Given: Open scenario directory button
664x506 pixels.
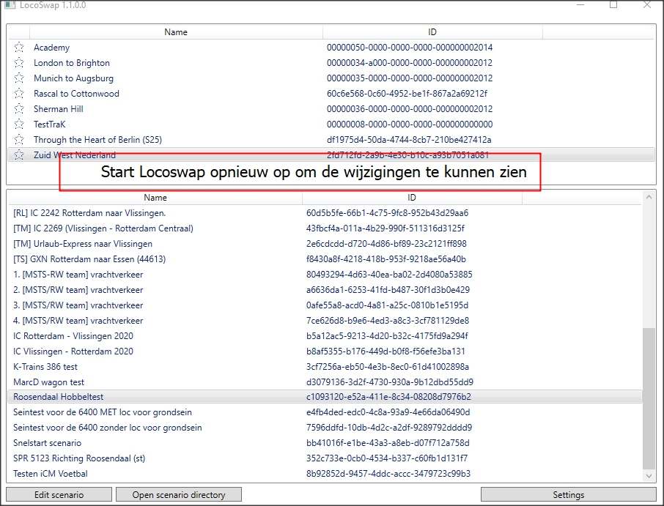Looking at the screenshot, I should 179,495.
